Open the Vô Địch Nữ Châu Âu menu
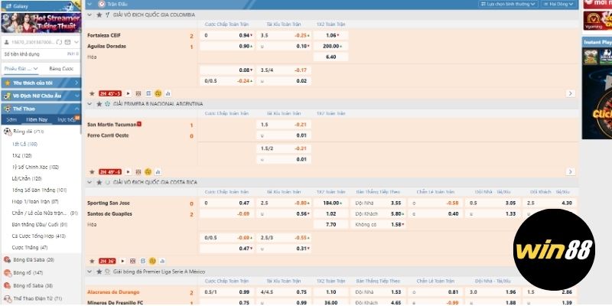Image resolution: width=612 pixels, height=306 pixels. coord(41,96)
